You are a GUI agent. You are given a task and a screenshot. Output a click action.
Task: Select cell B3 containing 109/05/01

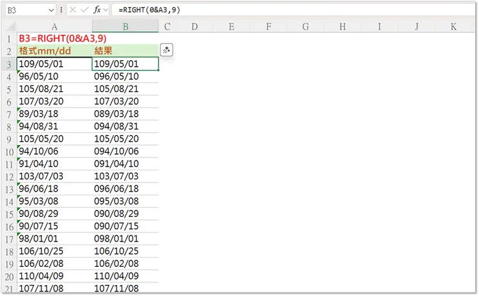coord(125,64)
